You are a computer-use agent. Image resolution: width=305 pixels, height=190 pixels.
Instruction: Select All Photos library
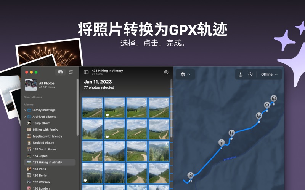(50, 85)
